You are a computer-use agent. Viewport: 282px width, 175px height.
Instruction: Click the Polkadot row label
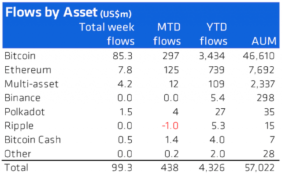coord(25,112)
